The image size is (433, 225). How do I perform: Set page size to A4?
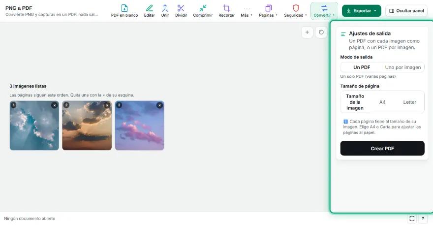tap(382, 102)
